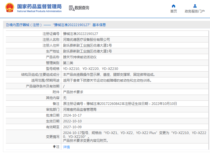Select 河南优德医疗设备股份有限公司 value
Image resolution: width=210 pixels, height=154 pixels.
tap(87, 40)
